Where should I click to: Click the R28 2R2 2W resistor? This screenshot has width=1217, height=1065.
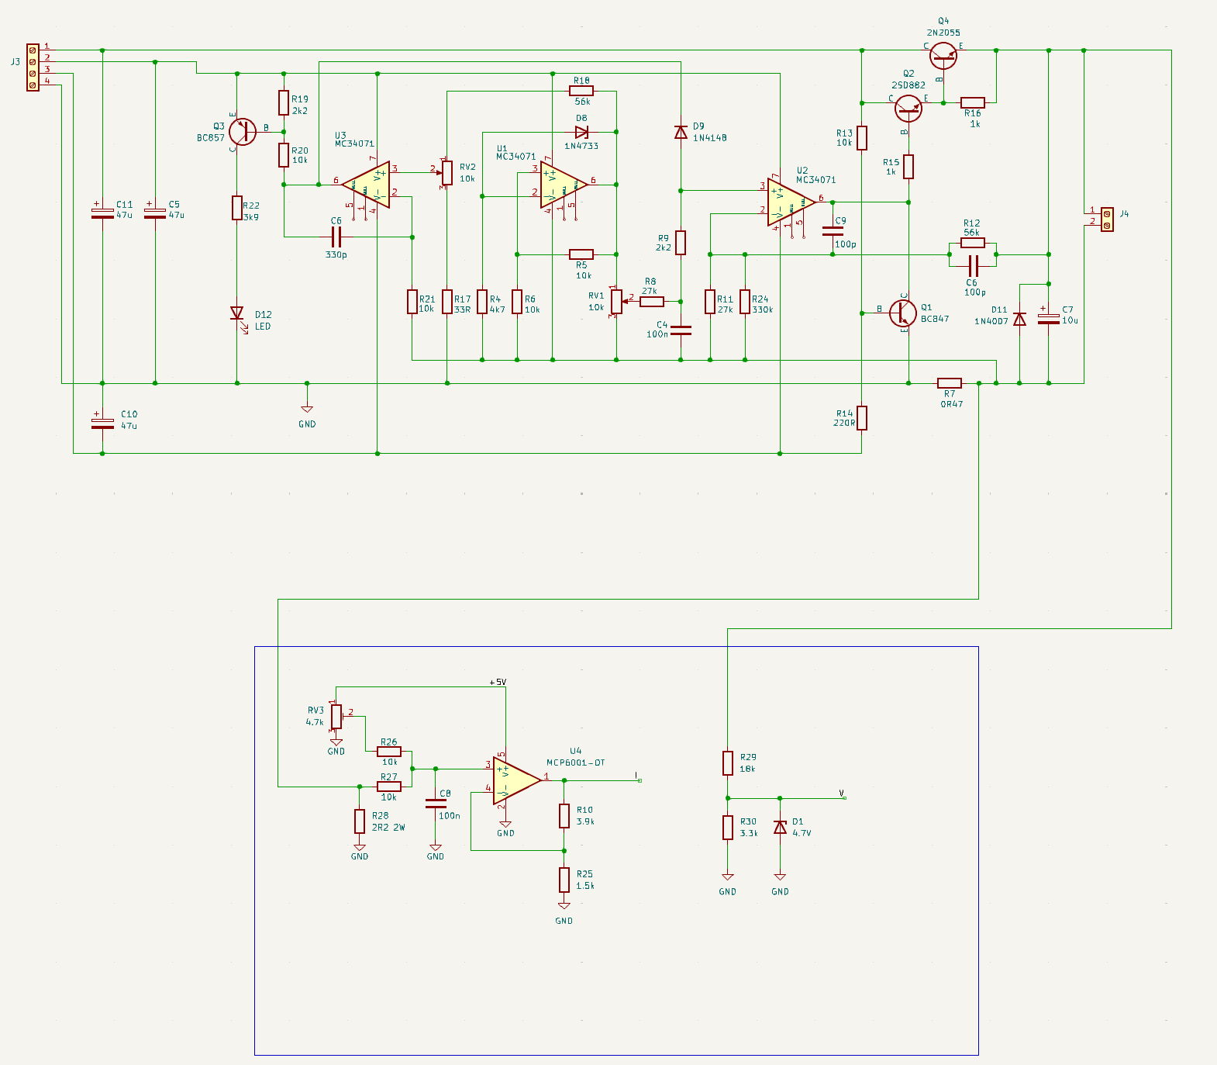coord(360,821)
